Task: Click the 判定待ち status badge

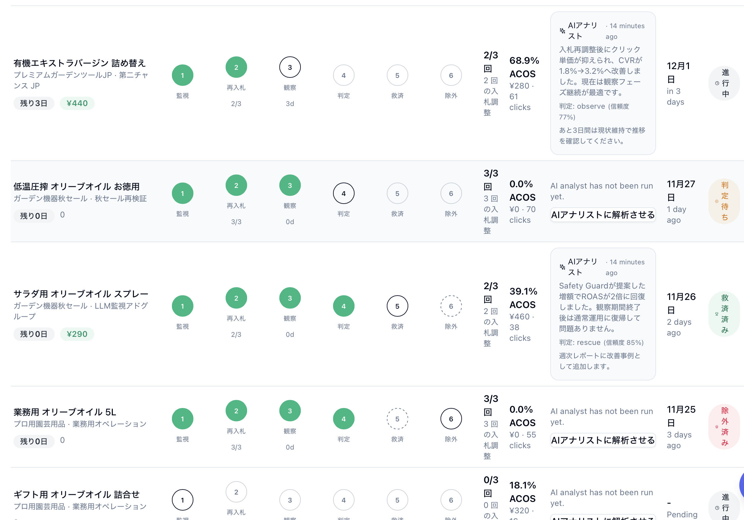Action: [x=724, y=202]
